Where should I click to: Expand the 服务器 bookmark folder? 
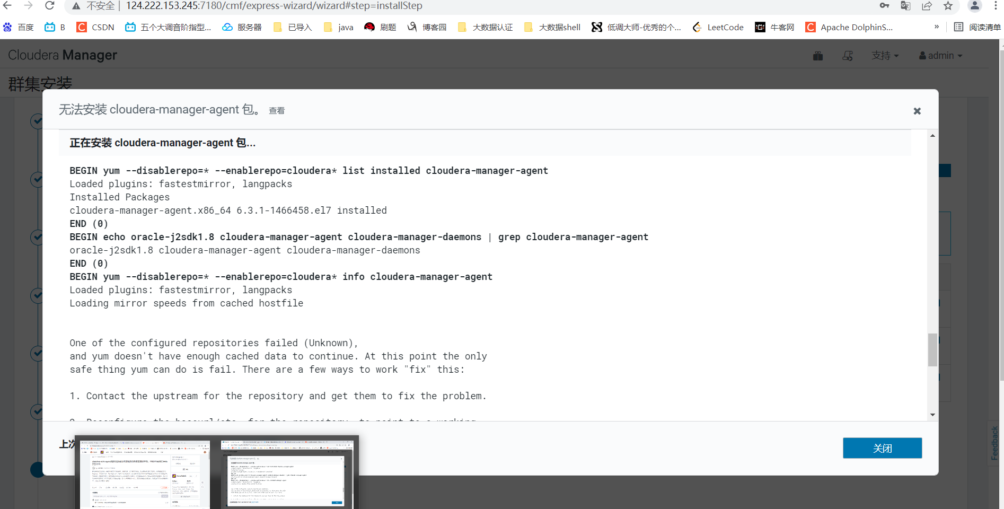(x=242, y=27)
